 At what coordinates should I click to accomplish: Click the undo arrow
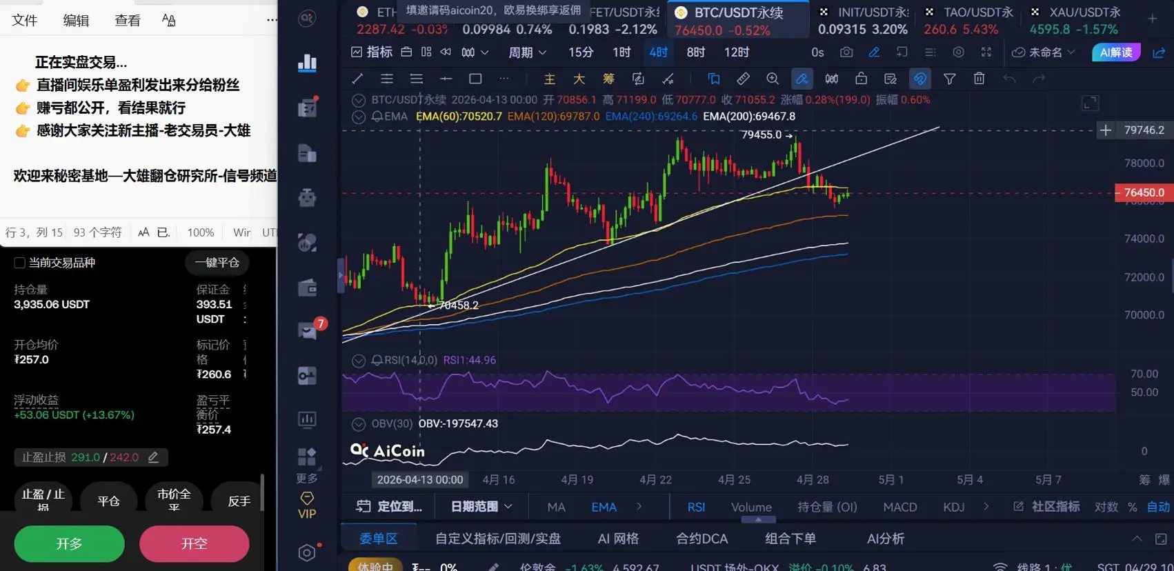point(1009,79)
